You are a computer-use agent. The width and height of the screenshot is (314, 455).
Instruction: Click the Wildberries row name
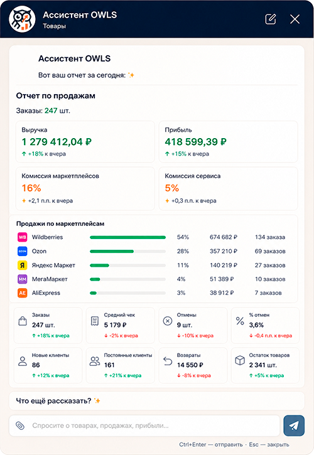coord(47,237)
